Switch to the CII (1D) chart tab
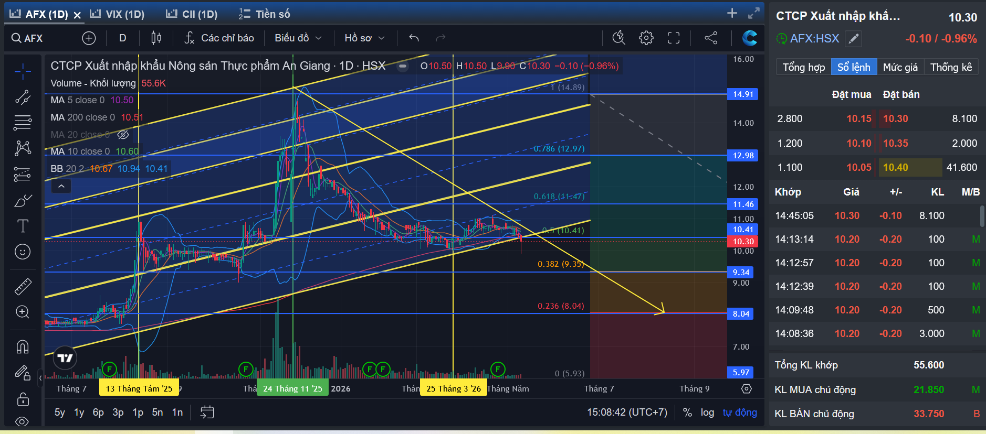 192,14
